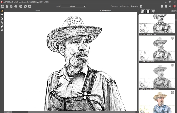Switch to the Before tab
177x113 pixels.
[38, 11]
